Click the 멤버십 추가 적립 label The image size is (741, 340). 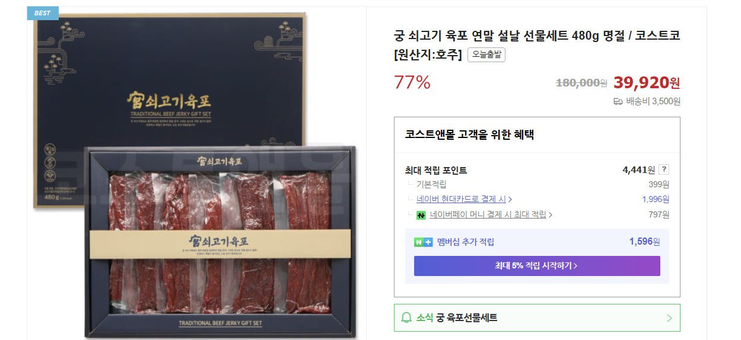[466, 242]
